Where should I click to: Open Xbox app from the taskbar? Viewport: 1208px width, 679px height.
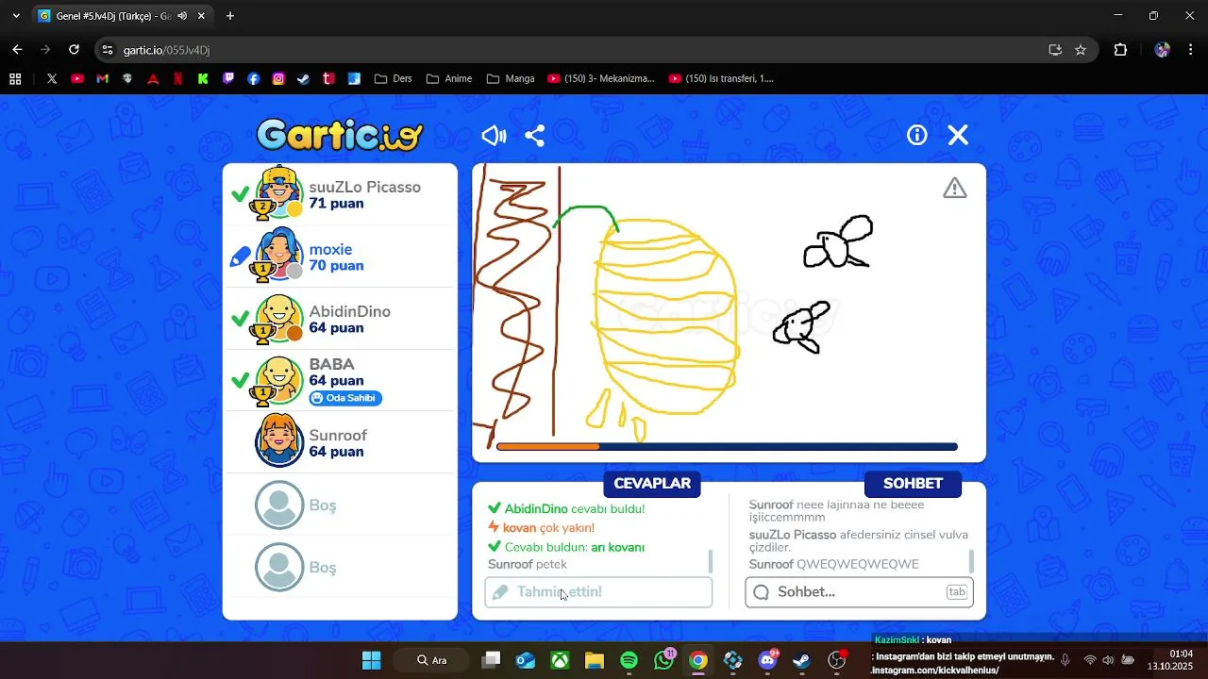pyautogui.click(x=561, y=660)
